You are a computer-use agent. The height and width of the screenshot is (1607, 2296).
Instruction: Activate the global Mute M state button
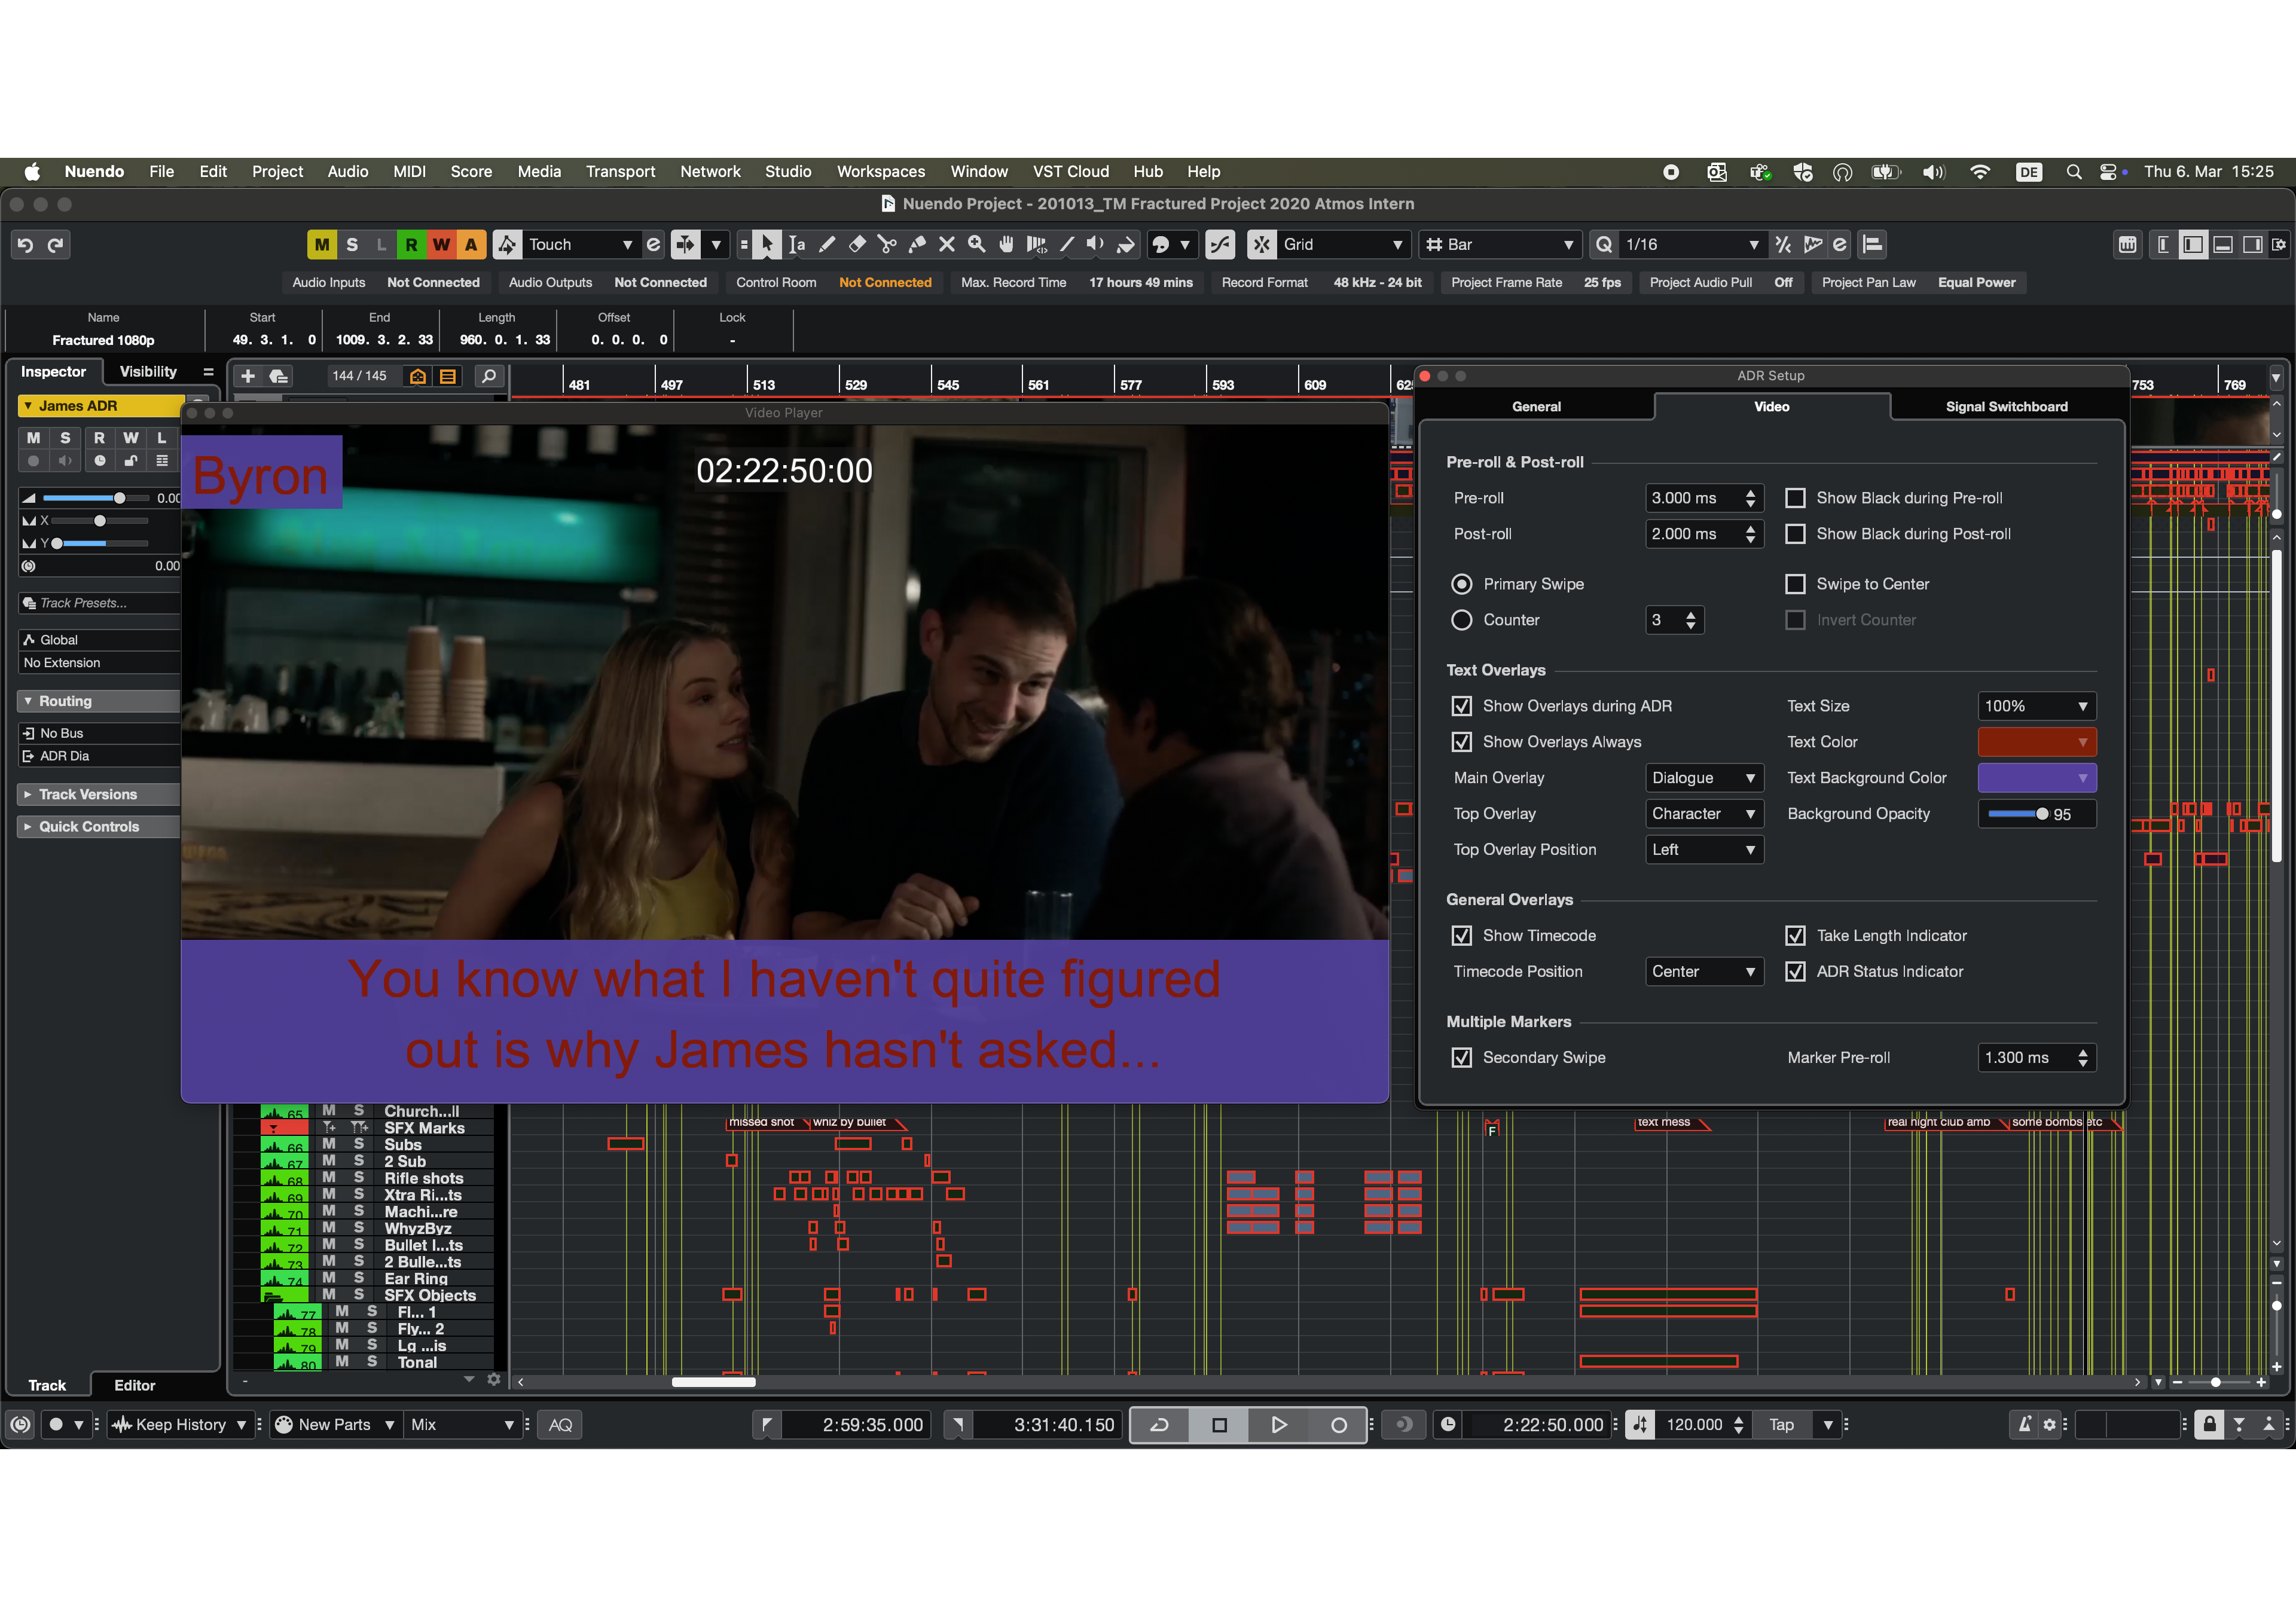pyautogui.click(x=322, y=244)
